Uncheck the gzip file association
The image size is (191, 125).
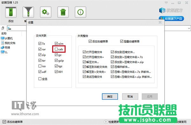56,60
